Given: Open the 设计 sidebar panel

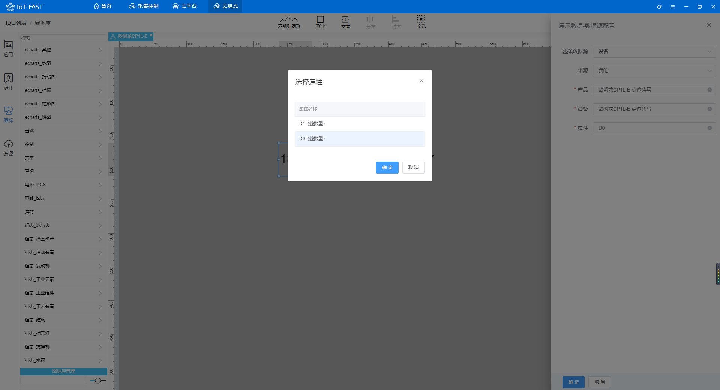Looking at the screenshot, I should 8,81.
